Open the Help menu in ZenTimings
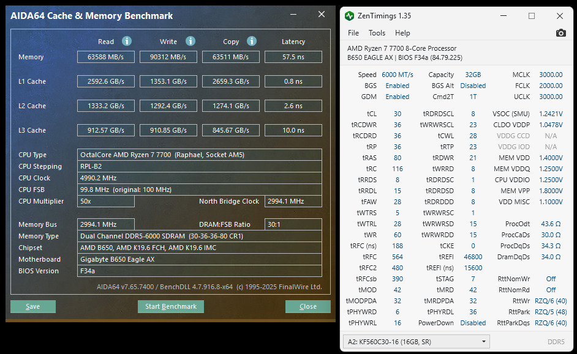Image resolution: width=577 pixels, height=354 pixels. pyautogui.click(x=402, y=33)
